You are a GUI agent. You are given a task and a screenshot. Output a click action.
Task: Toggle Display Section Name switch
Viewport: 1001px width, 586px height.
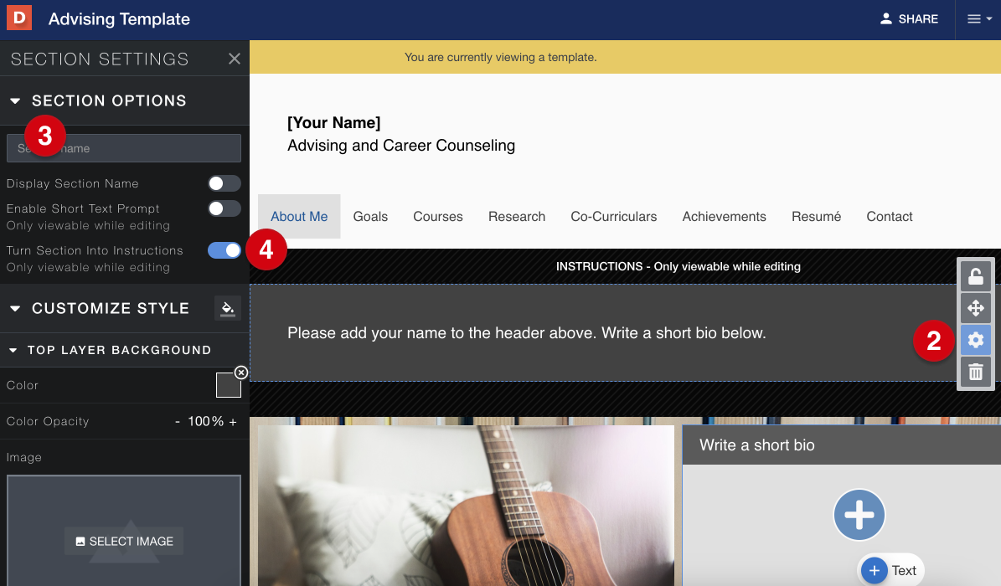pyautogui.click(x=224, y=184)
